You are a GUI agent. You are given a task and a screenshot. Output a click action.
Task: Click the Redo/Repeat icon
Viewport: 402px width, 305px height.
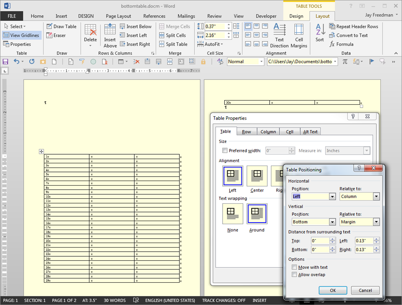tap(31, 62)
